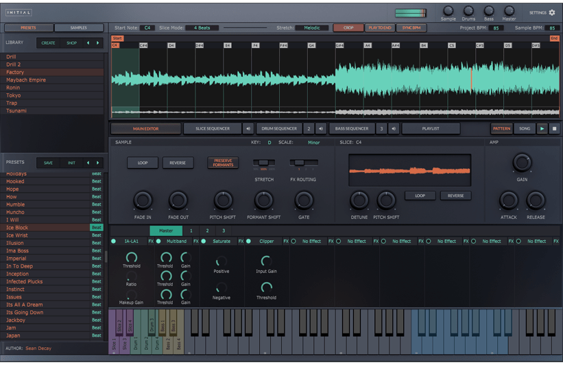Adjust the Master volume knob
Viewport: 563px width, 365px height.
(x=509, y=11)
